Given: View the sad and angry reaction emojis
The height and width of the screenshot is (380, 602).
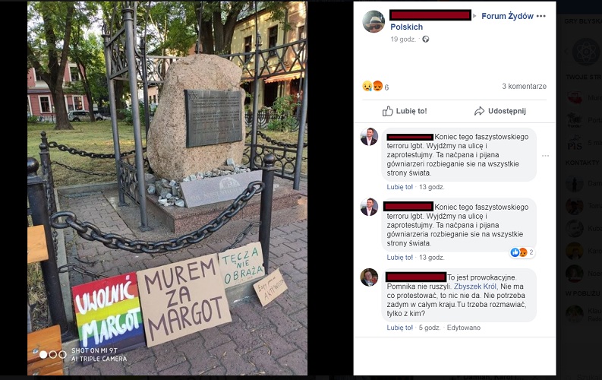Looking at the screenshot, I should (373, 86).
